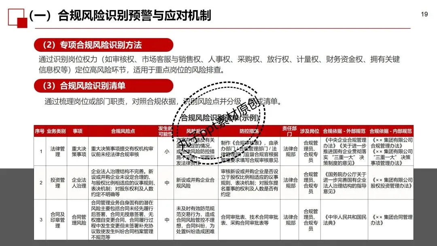Click the measures cell 合同审批表、技术合同审批表
Screen dimensions: 437x246
249,220
